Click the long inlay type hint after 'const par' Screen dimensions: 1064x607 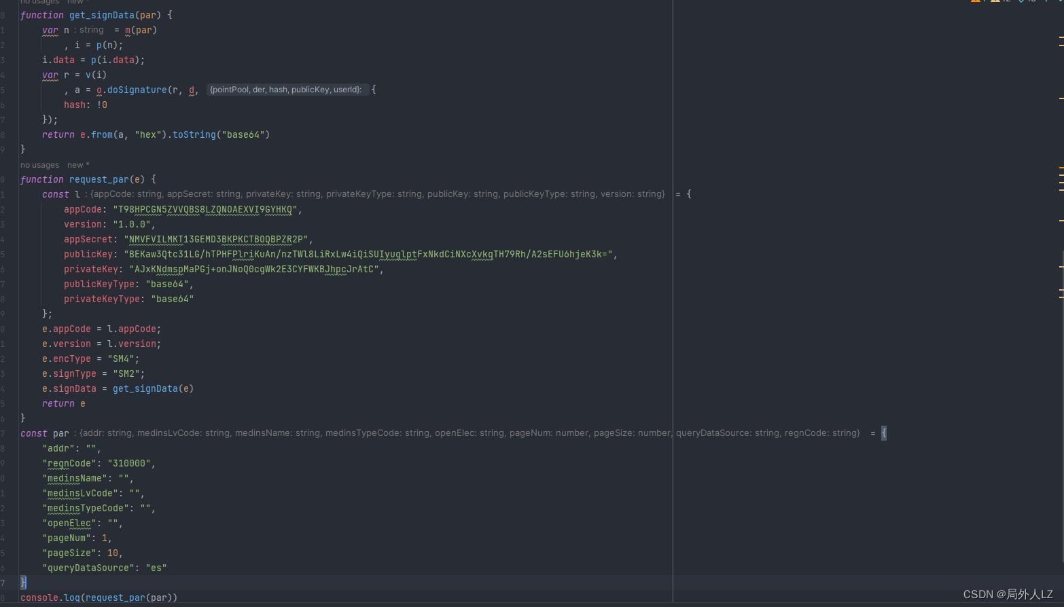pos(468,433)
